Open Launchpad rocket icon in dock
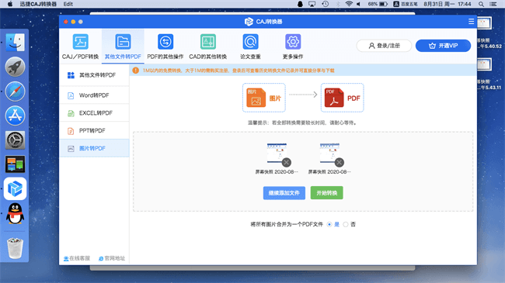505x283 pixels. point(15,67)
